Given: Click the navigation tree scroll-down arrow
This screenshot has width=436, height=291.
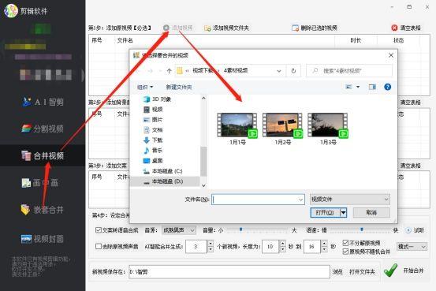Looking at the screenshot, I should 203,185.
